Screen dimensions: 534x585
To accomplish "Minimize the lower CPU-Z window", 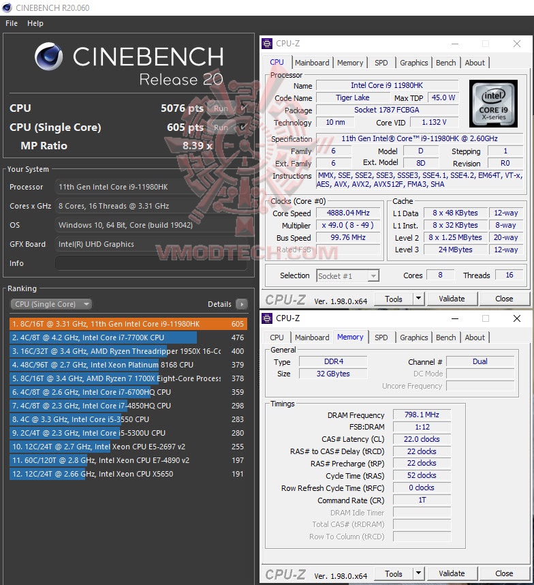I will coord(454,318).
